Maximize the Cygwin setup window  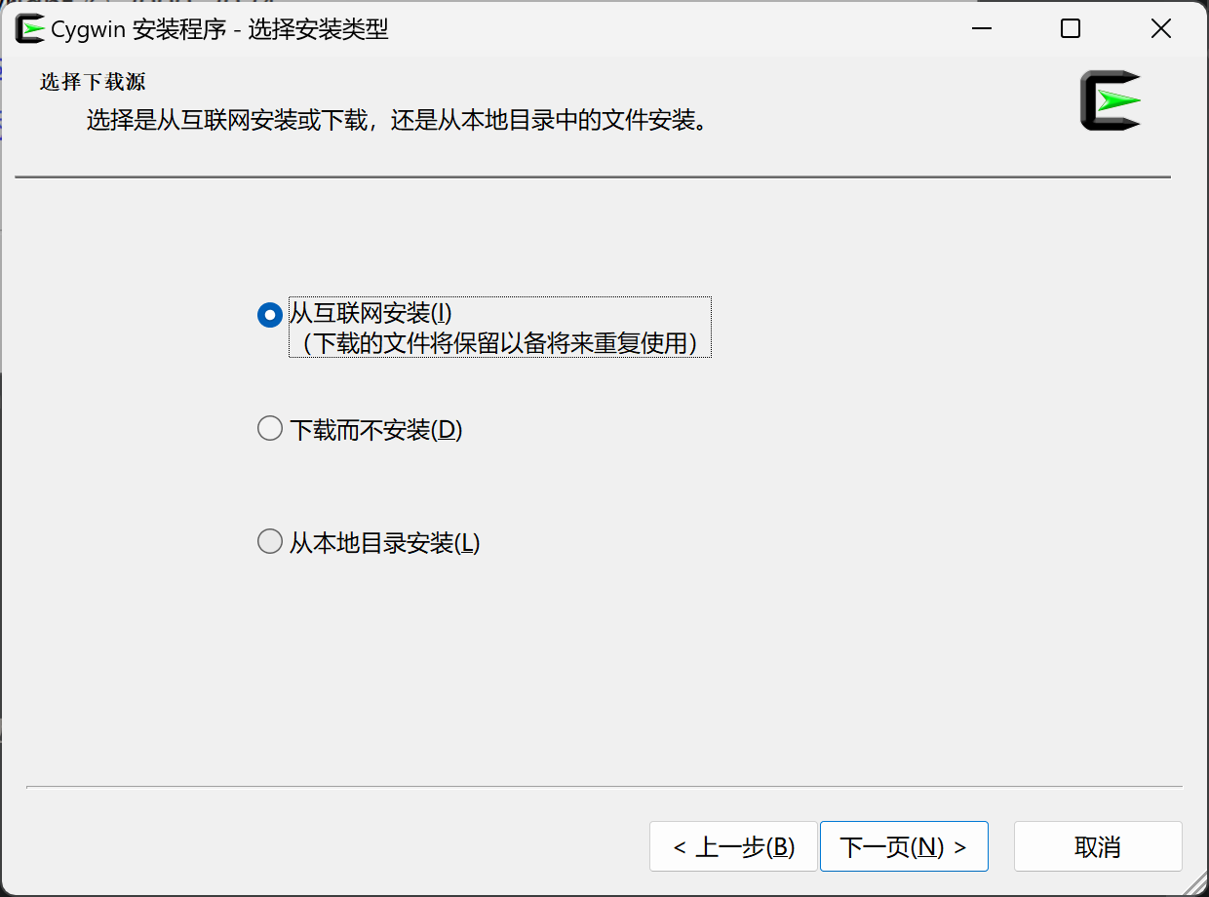(x=1071, y=29)
